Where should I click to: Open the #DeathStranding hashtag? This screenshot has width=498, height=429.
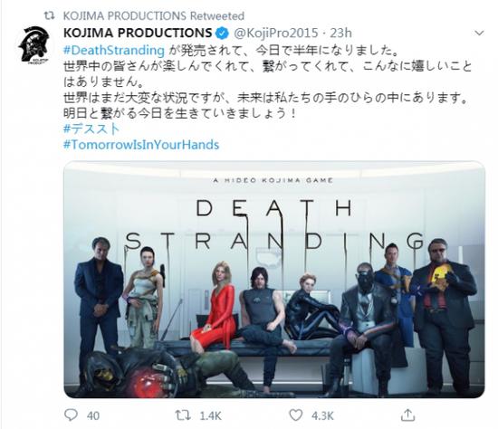coord(114,50)
